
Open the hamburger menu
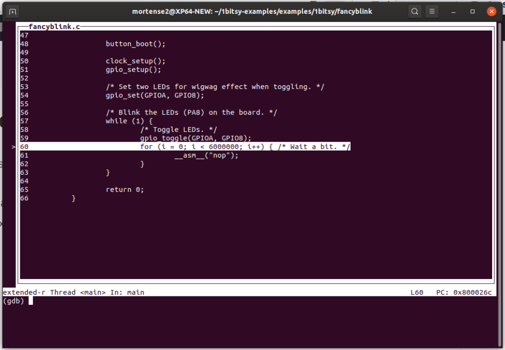point(432,11)
